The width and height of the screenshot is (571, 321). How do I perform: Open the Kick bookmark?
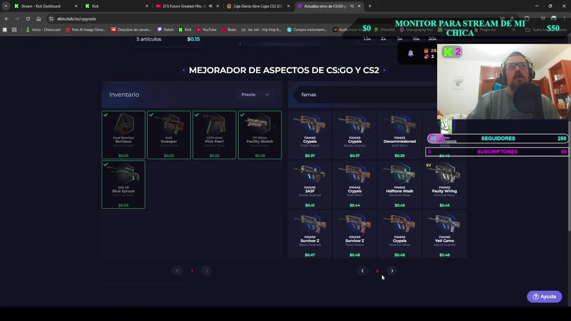tap(185, 30)
